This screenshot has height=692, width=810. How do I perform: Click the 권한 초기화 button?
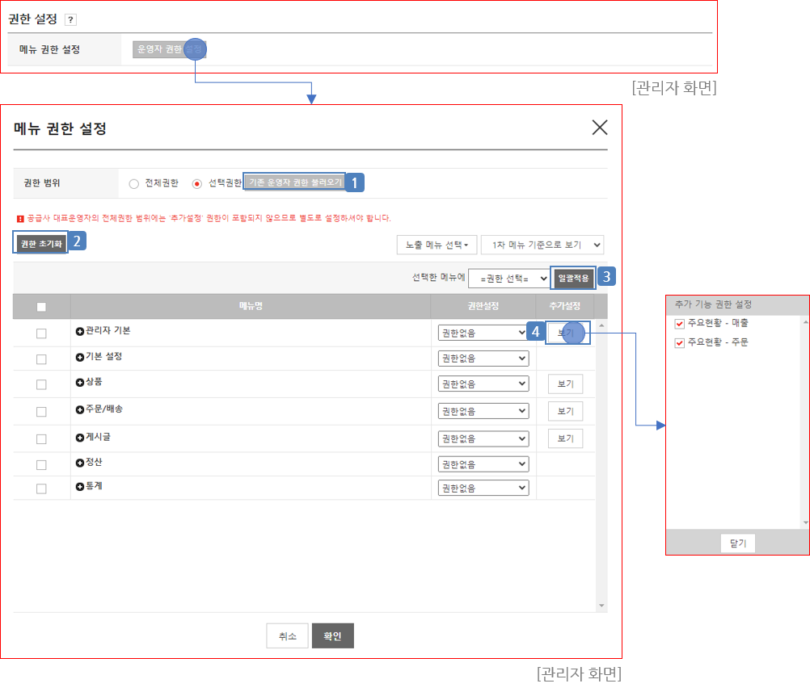40,244
